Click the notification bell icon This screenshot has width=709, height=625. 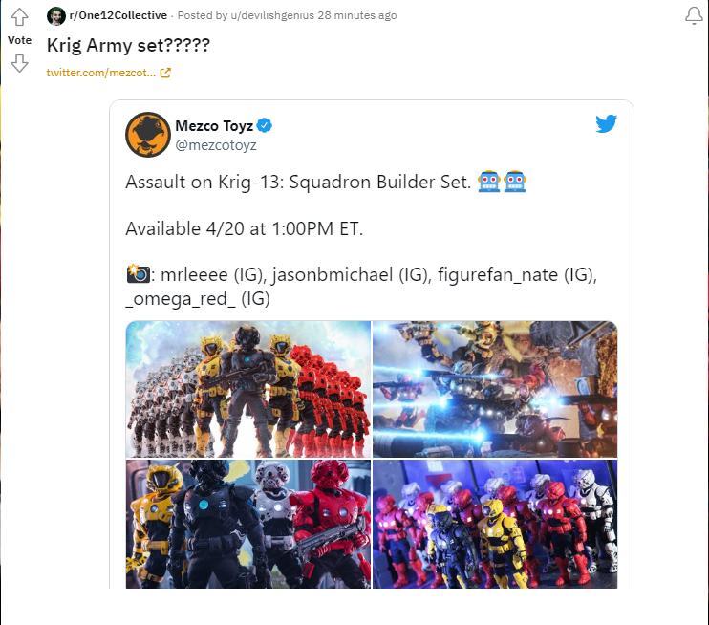pyautogui.click(x=694, y=15)
